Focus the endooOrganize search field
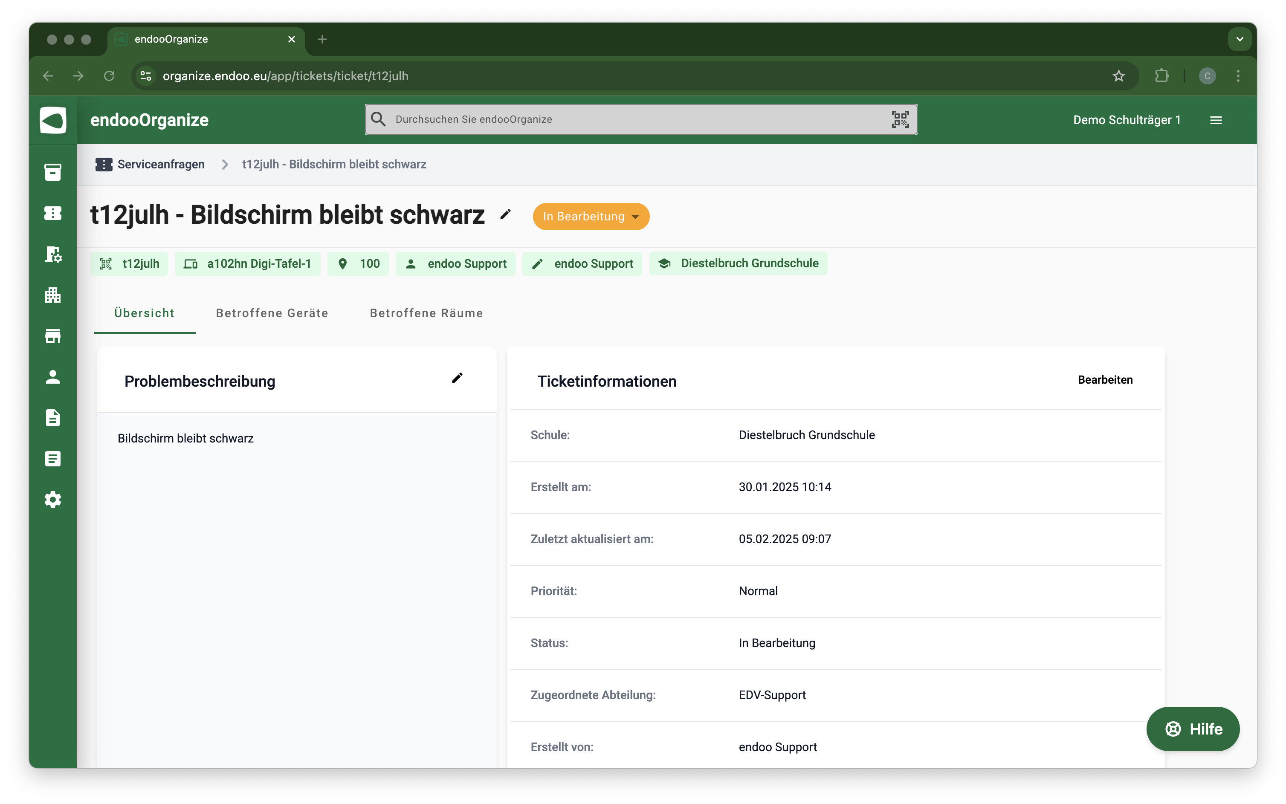 (x=633, y=119)
